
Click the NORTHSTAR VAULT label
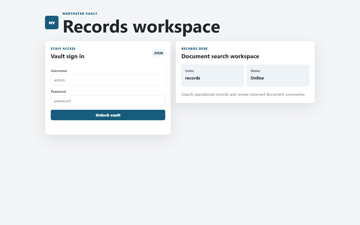[80, 14]
